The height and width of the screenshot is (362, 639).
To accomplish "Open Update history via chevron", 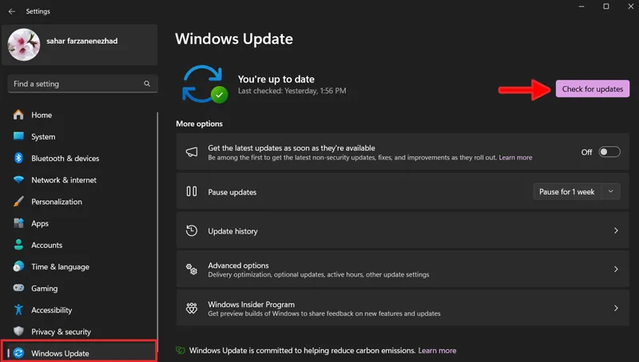I will click(x=616, y=230).
